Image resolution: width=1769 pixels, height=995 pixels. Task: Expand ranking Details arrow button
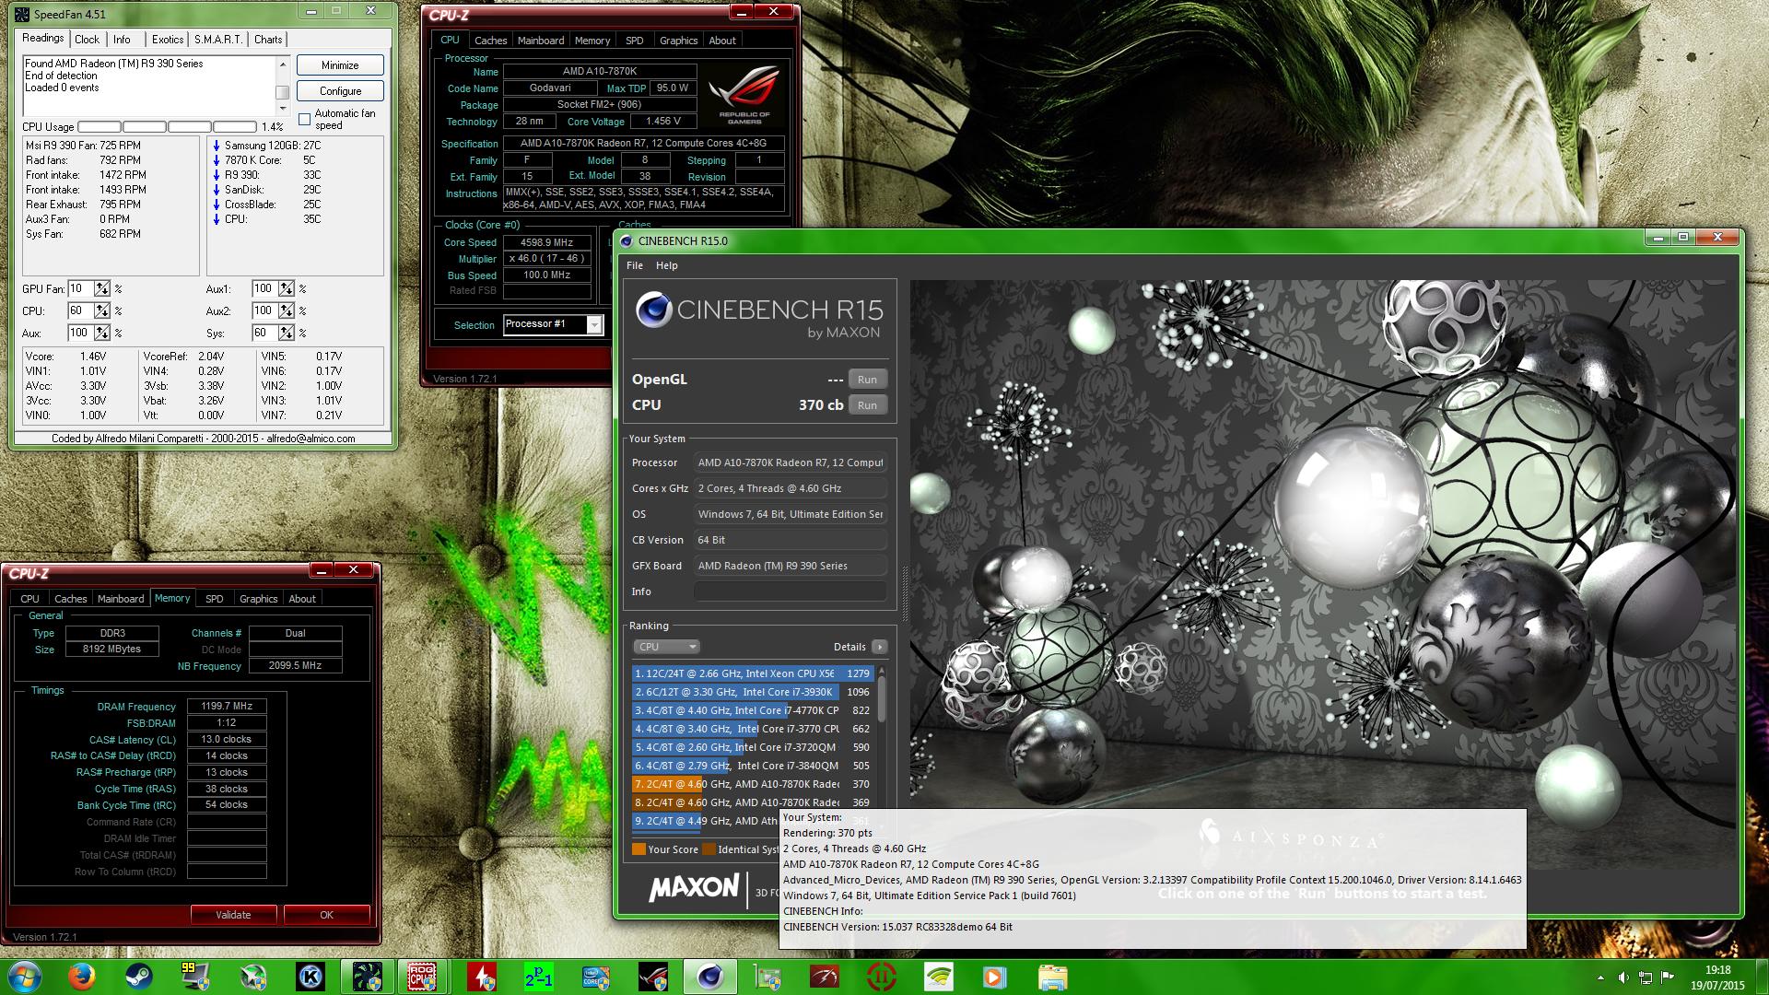pos(879,647)
